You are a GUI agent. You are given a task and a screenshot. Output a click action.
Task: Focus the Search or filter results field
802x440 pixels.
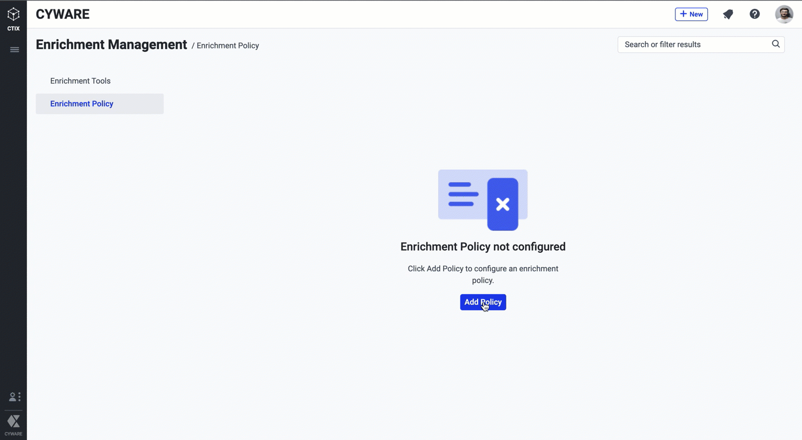[x=694, y=45]
